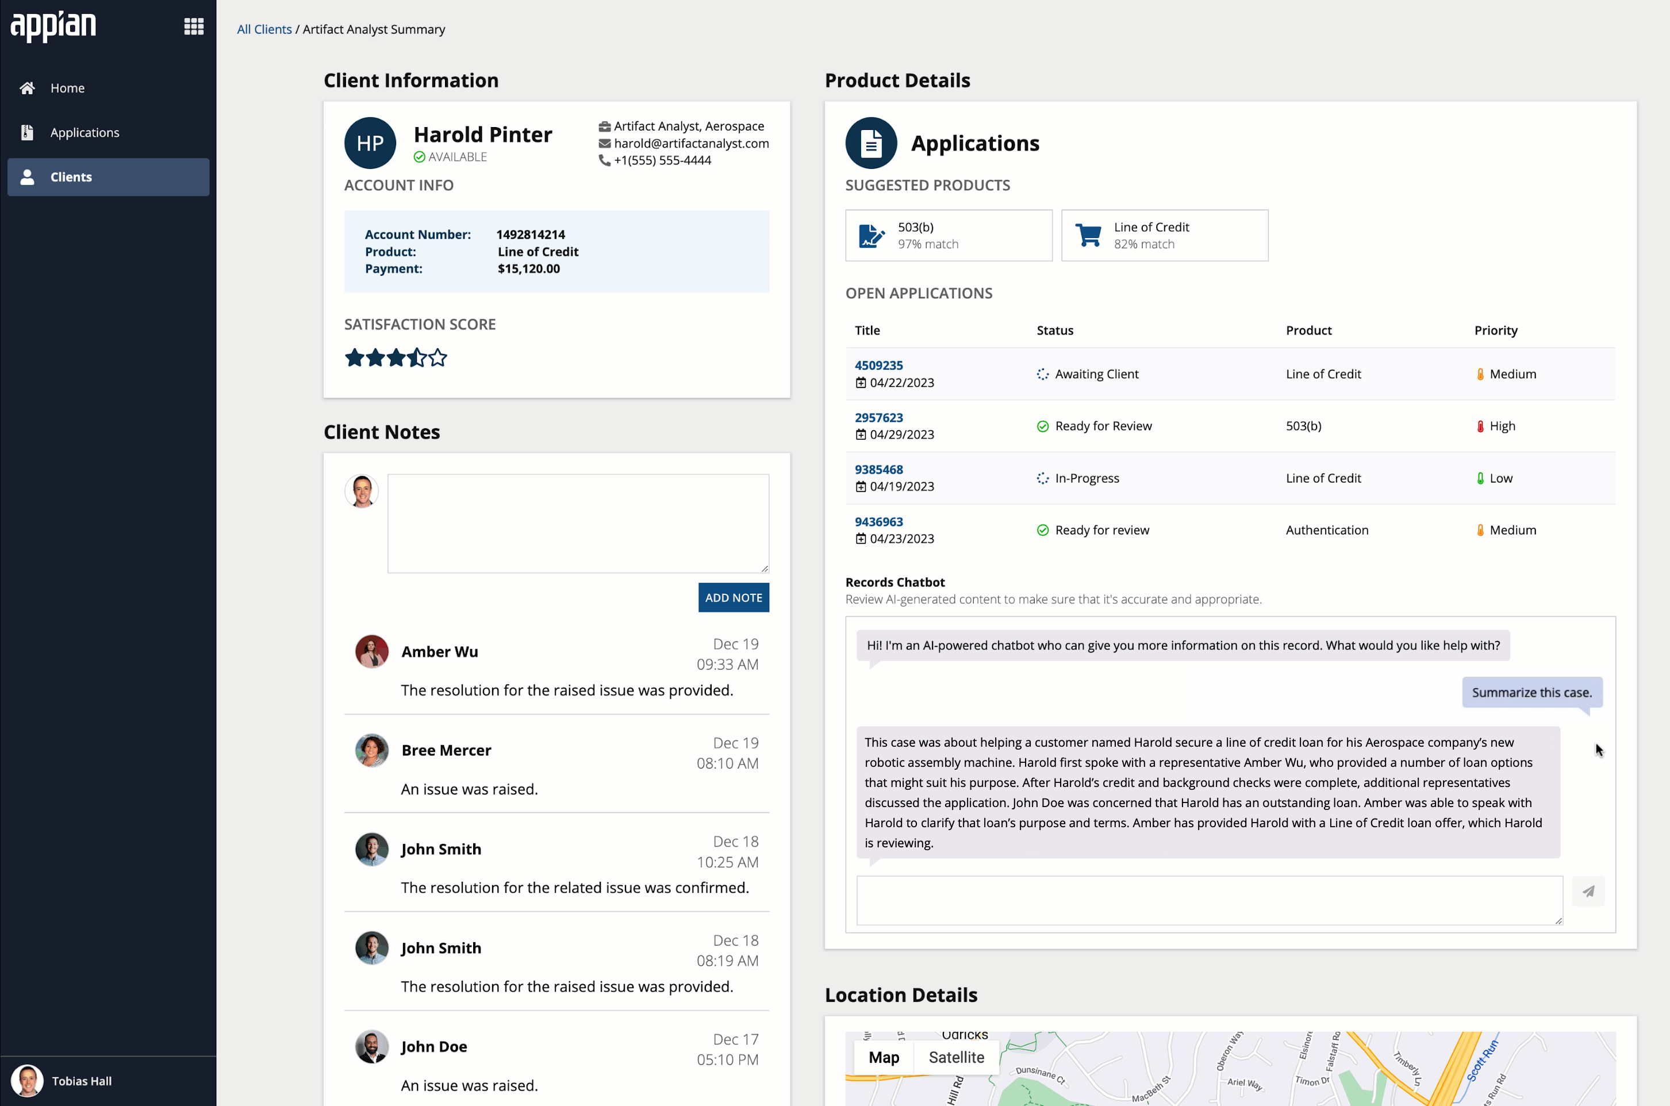This screenshot has height=1106, width=1670.
Task: Select Clients in the sidebar
Action: (108, 177)
